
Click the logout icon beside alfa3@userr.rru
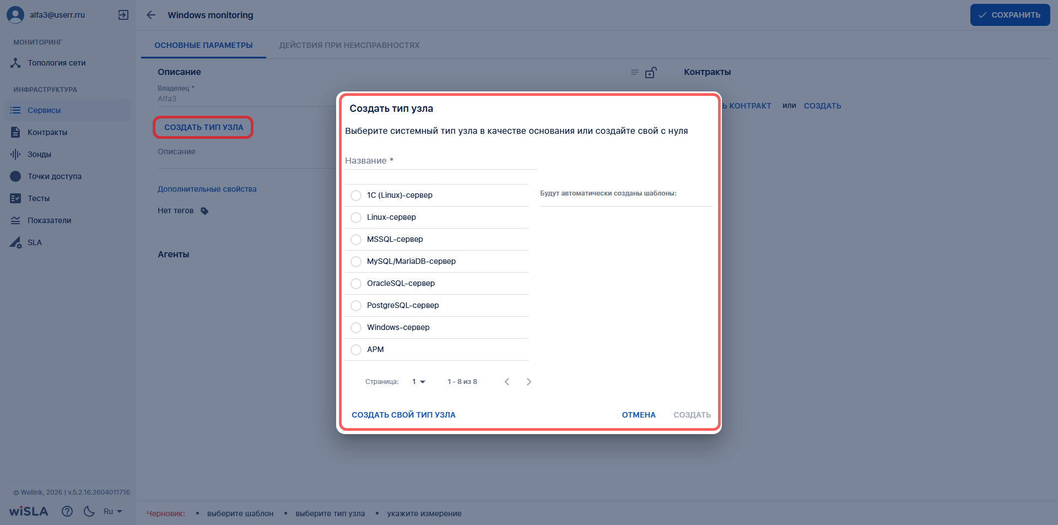123,15
